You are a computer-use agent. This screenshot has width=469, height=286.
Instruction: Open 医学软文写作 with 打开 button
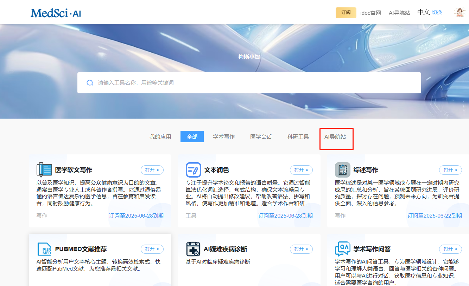(152, 170)
